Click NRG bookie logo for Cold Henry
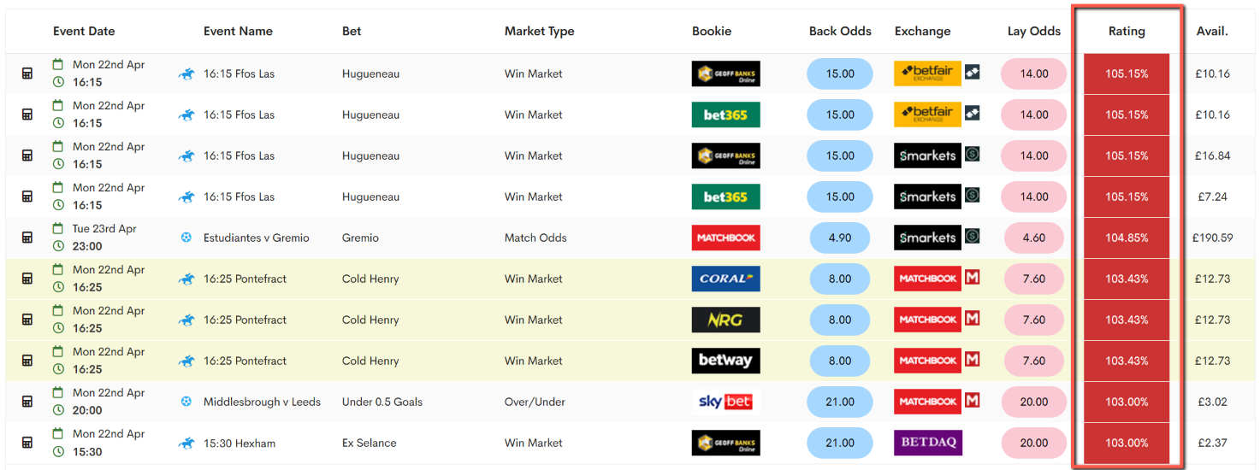 [x=725, y=320]
